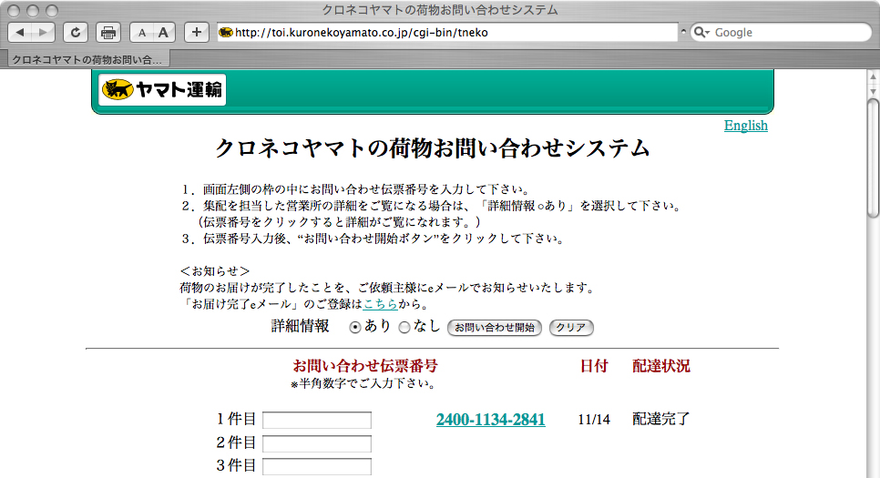Open the こちら registration link
This screenshot has height=478, width=880.
pyautogui.click(x=381, y=304)
